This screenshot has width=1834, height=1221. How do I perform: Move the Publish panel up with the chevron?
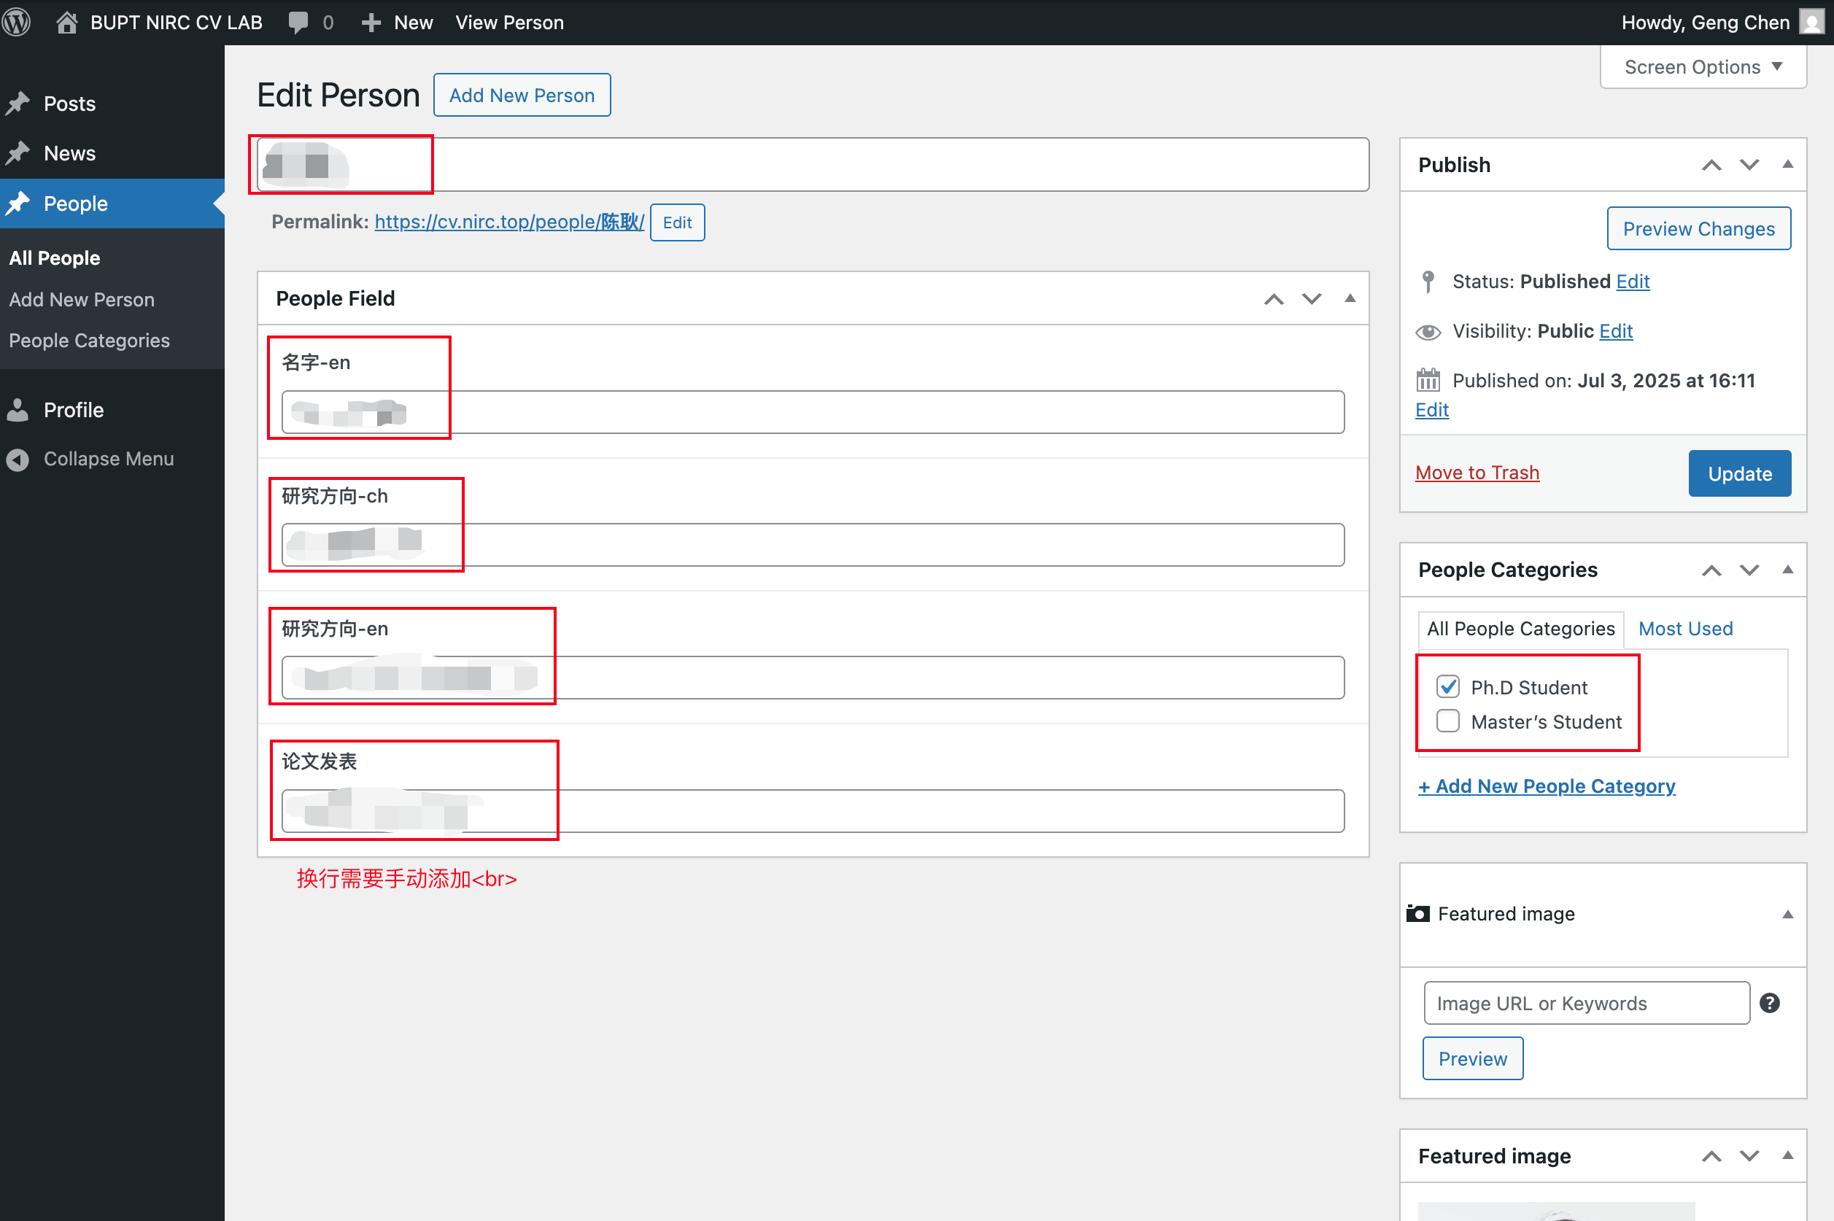pos(1711,165)
